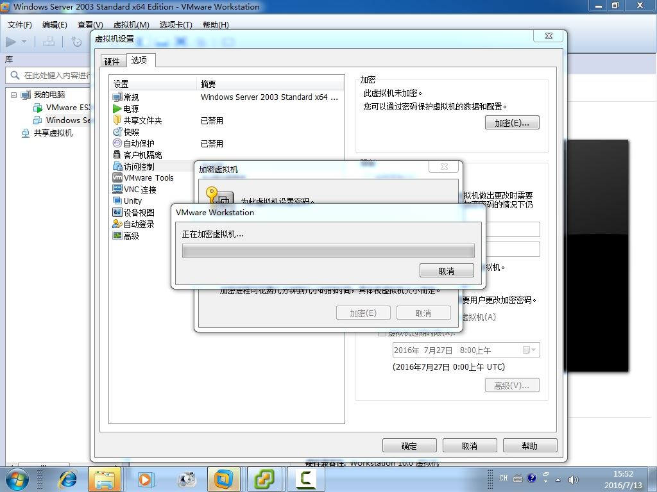Open the power button dropdown arrow
The width and height of the screenshot is (657, 492).
point(24,42)
